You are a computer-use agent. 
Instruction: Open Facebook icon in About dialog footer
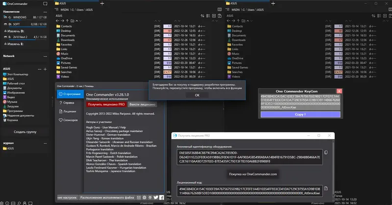click(162, 198)
